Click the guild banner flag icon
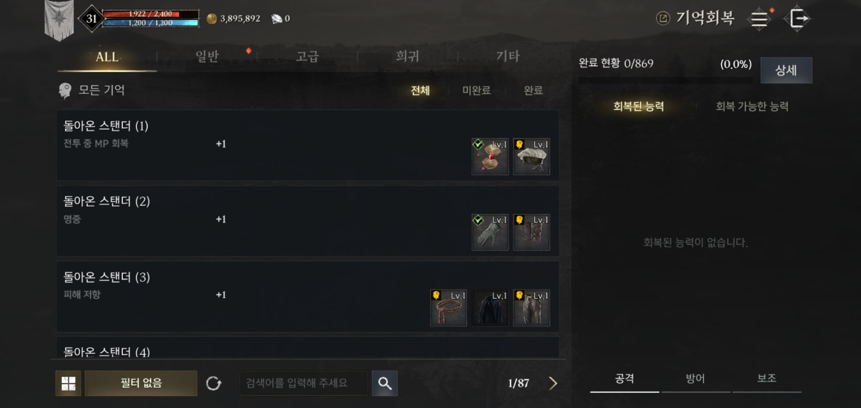The width and height of the screenshot is (861, 408). pyautogui.click(x=59, y=20)
